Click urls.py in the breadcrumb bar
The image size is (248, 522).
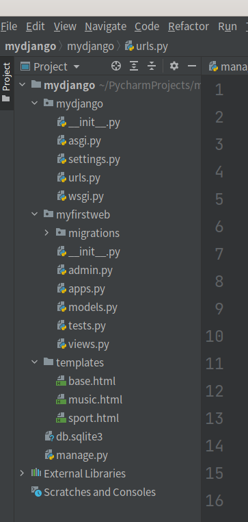click(x=146, y=47)
